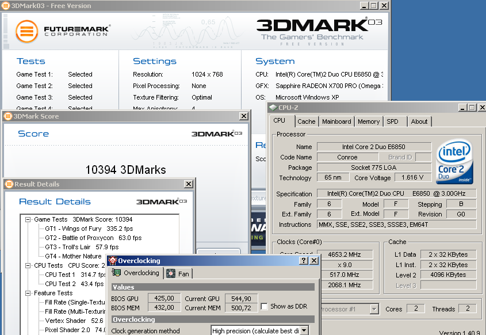Click the Texture Filtering Optimal setting
The width and height of the screenshot is (486, 335).
[202, 97]
